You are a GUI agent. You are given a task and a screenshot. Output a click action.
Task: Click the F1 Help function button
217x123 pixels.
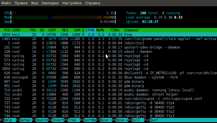click(8, 120)
